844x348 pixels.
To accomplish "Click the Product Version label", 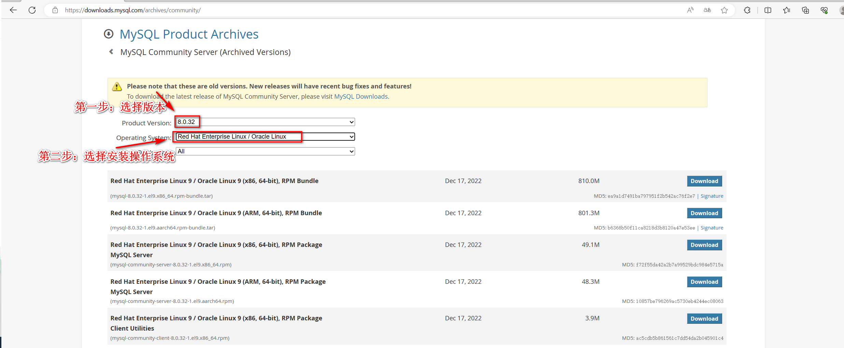I will (147, 123).
